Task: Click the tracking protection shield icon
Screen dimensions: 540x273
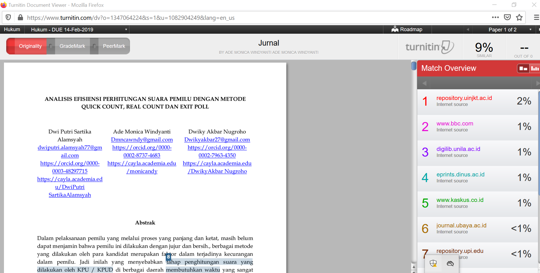Action: click(8, 18)
